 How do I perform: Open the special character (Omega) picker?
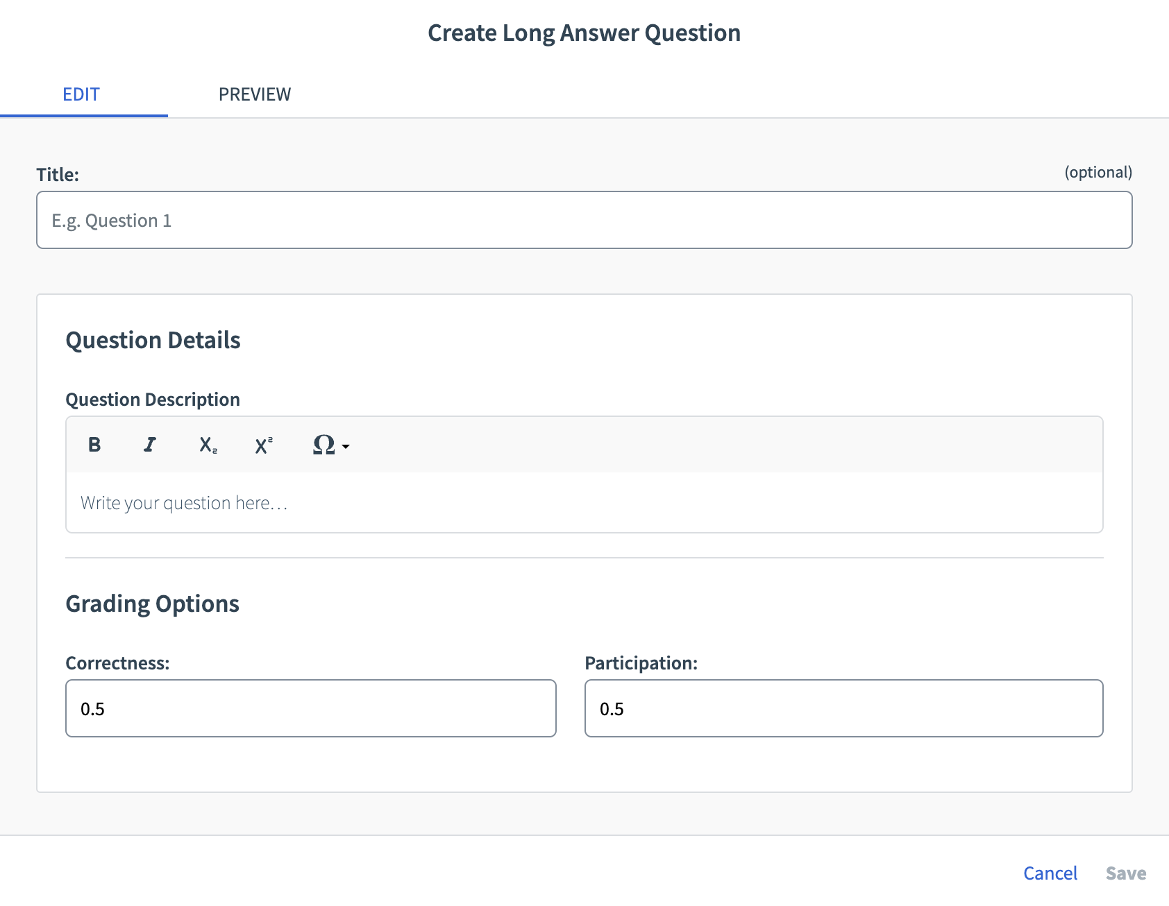tap(323, 445)
